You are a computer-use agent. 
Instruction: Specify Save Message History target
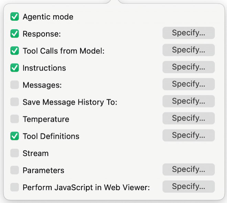pyautogui.click(x=188, y=101)
